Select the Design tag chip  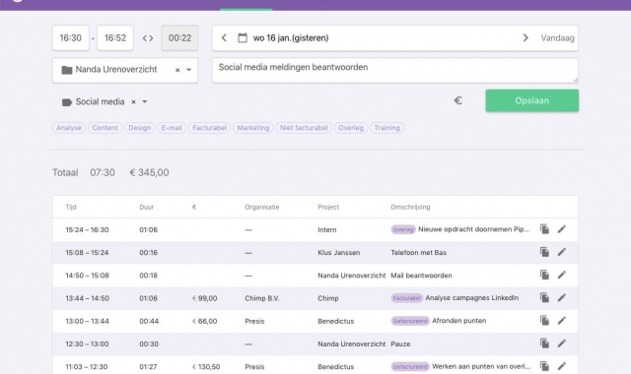point(140,128)
